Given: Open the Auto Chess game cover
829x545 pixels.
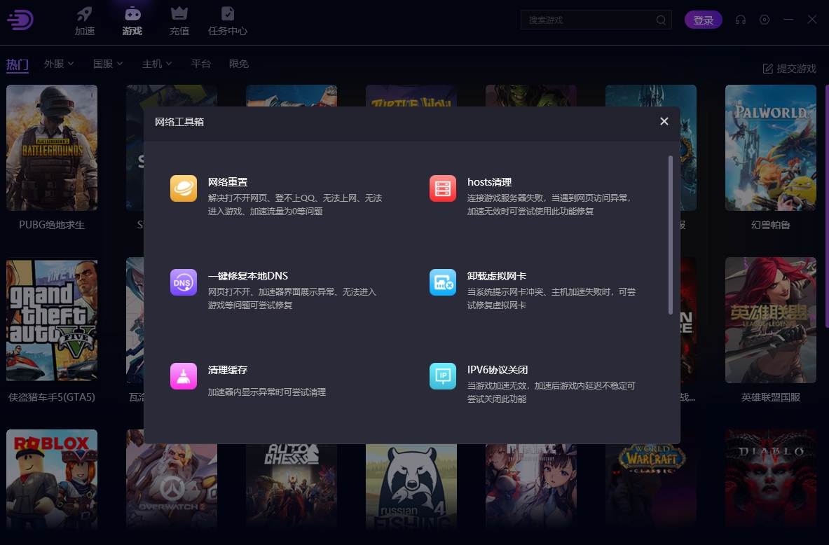Looking at the screenshot, I should point(292,488).
